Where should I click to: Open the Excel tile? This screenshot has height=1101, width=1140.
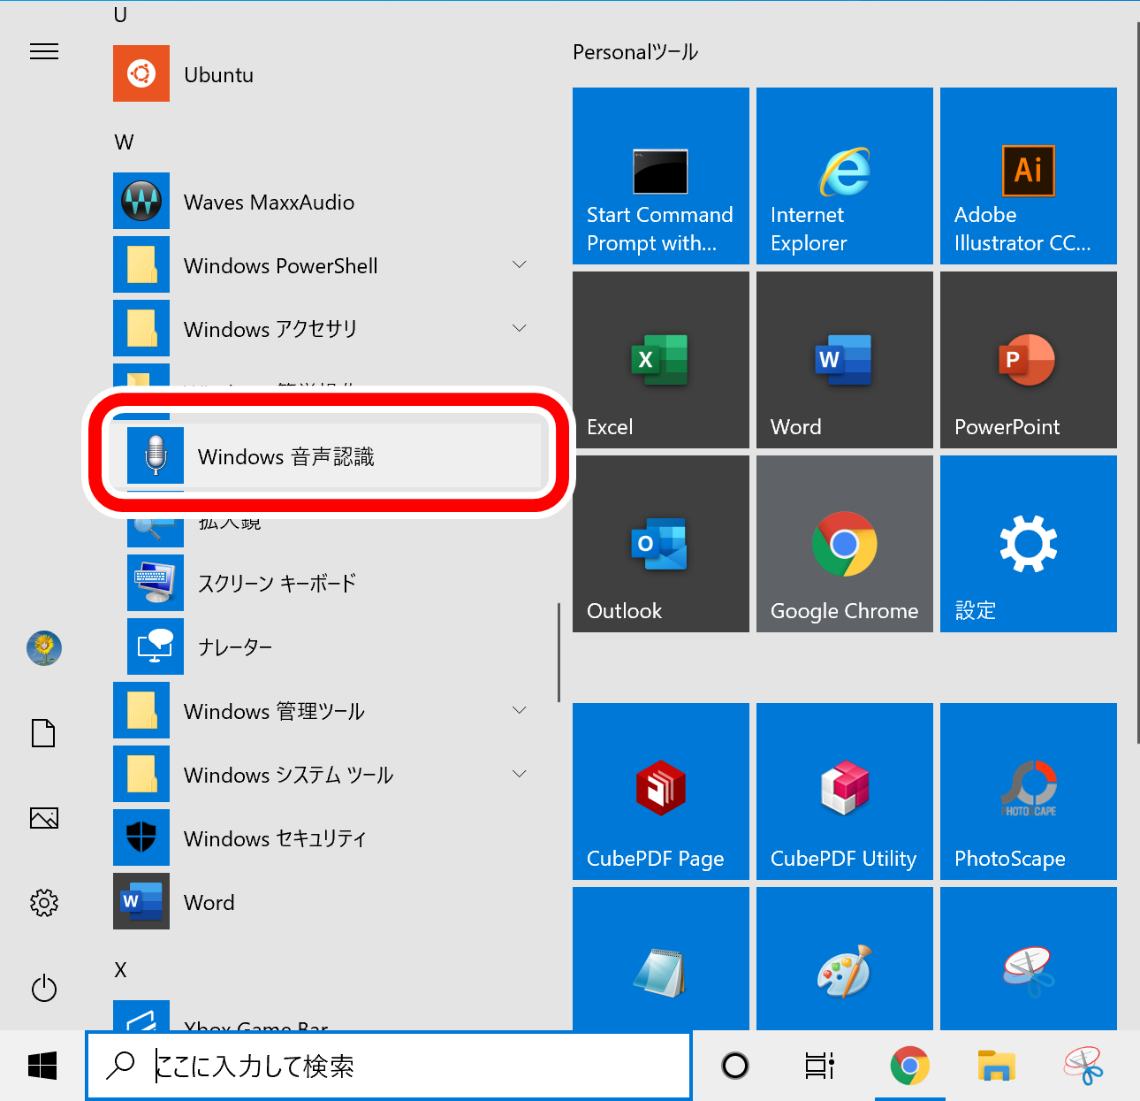tap(661, 360)
